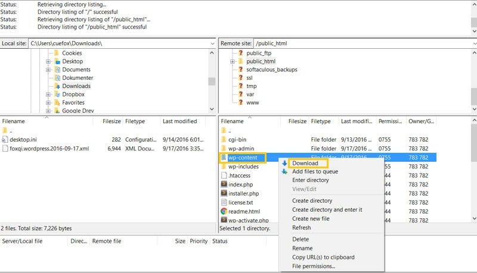Select the desktop.ini file icon

[x=5, y=140]
